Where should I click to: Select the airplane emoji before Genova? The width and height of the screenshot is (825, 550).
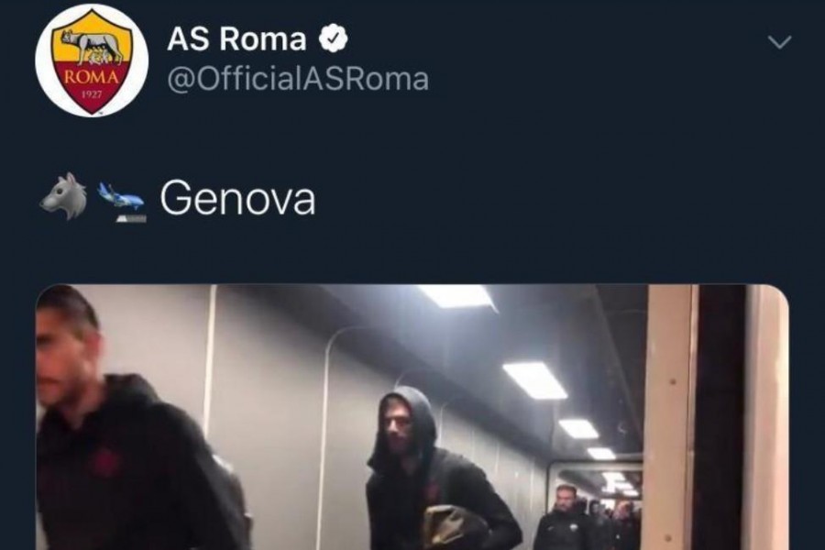122,202
